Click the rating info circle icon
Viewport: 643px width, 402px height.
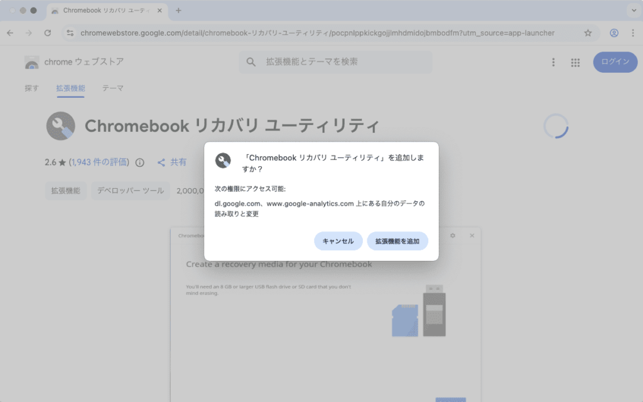pyautogui.click(x=140, y=163)
